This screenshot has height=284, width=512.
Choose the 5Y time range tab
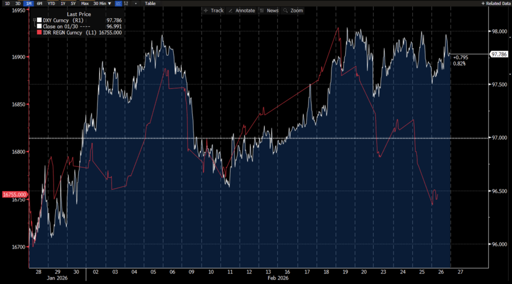(x=73, y=3)
